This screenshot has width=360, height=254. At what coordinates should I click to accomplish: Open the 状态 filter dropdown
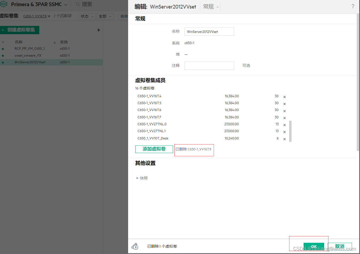pos(87,16)
